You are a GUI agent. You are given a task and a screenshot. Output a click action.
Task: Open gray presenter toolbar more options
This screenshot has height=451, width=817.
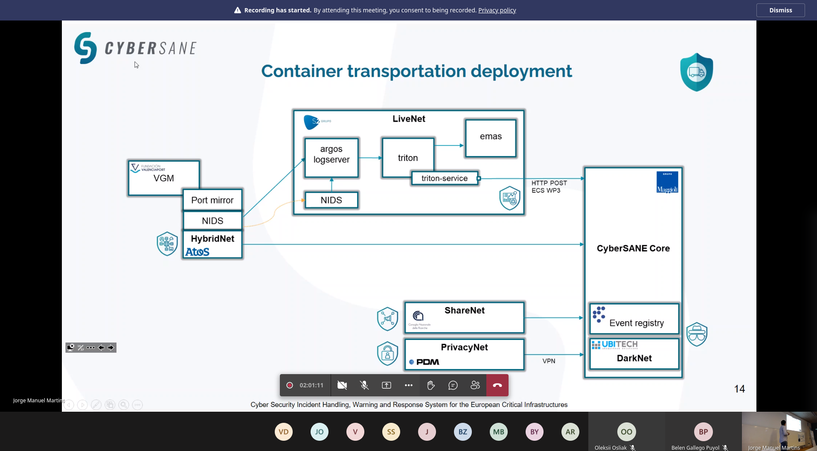pos(91,348)
